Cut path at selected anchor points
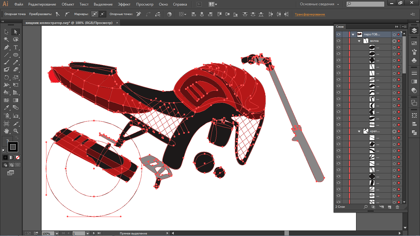This screenshot has width=420, height=236. (158, 14)
